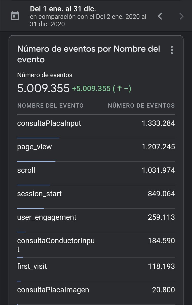
Task: Select the "Número de eventos" metric label
Action: (45, 75)
